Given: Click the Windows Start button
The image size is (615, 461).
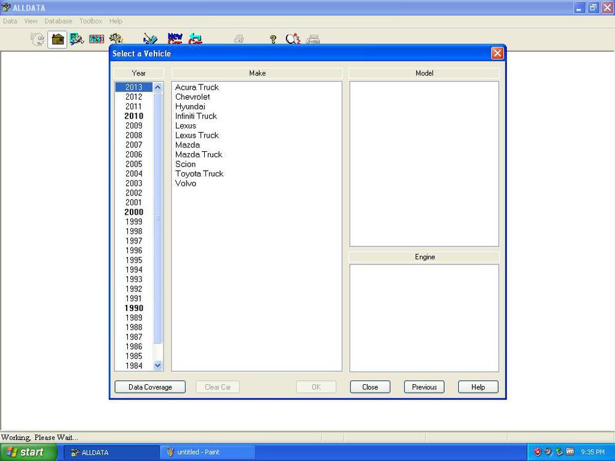Looking at the screenshot, I should tap(29, 452).
